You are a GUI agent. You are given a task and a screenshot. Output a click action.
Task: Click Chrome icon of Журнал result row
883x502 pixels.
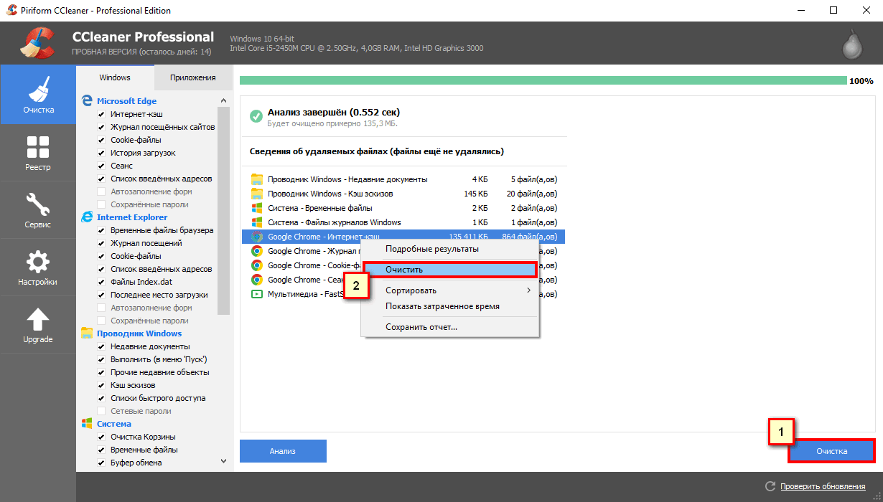(256, 251)
